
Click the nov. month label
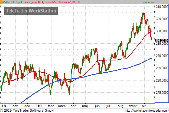15,106
